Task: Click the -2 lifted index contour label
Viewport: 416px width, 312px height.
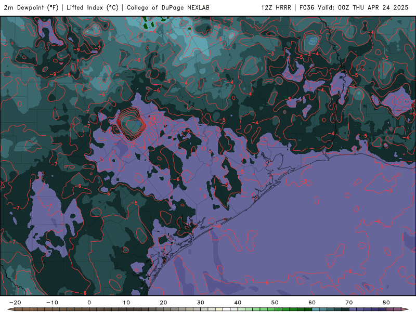Action: 230,20
